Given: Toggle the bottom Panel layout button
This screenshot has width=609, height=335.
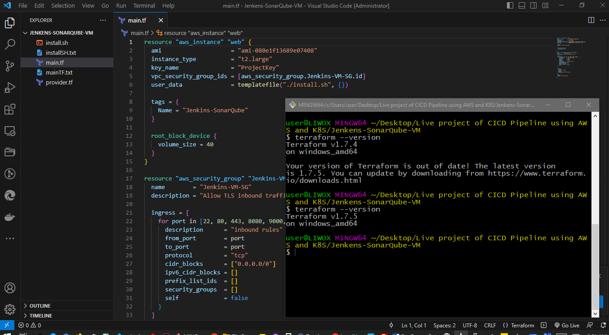Looking at the screenshot, I should 522,6.
